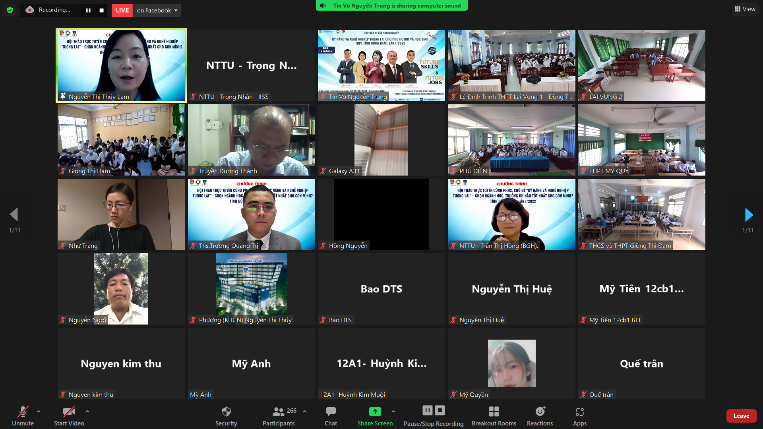
Task: Open Breakout Rooms
Action: tap(494, 415)
